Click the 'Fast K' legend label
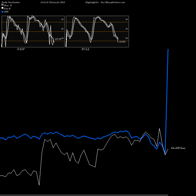Image resolution: width=196 pixels, height=196 pixels. tap(7, 9)
